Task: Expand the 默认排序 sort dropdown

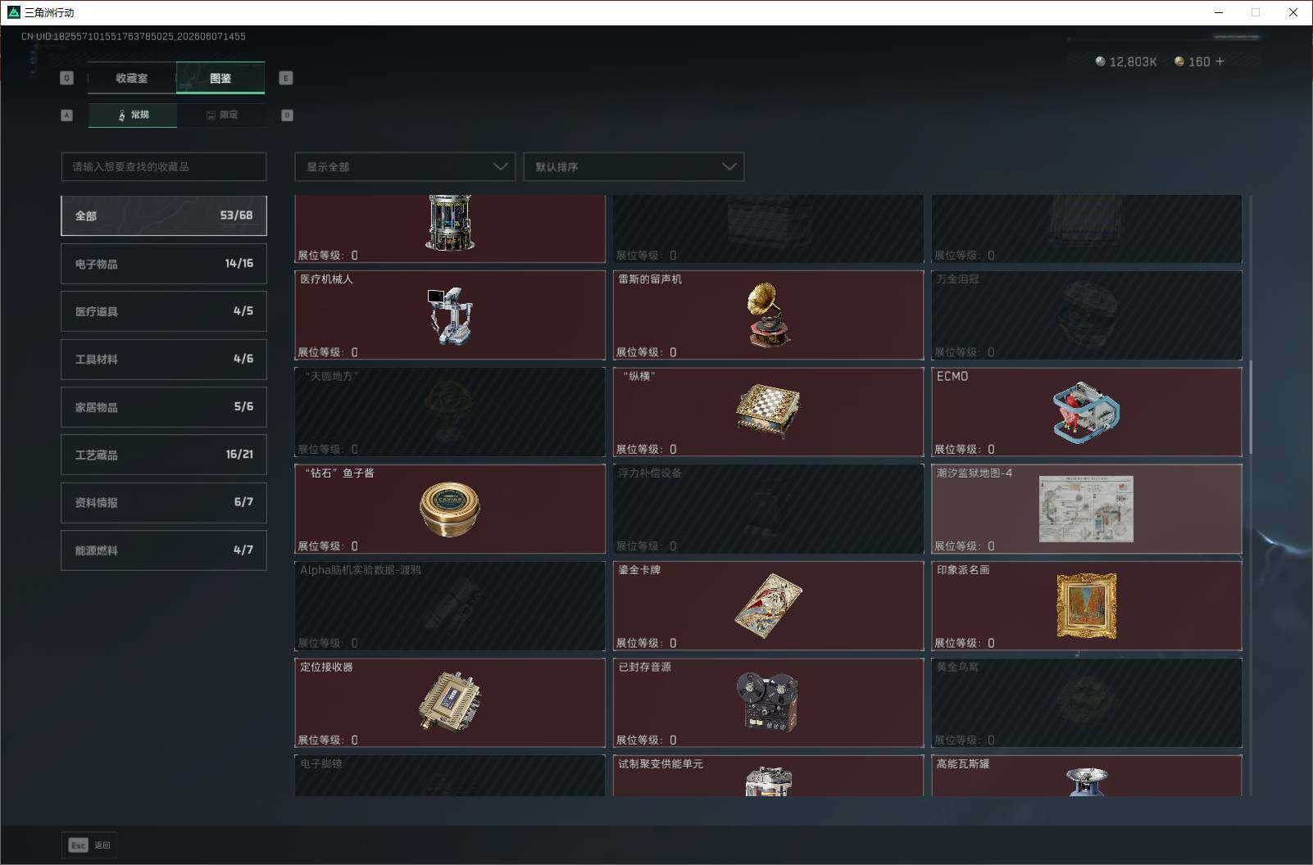Action: pos(634,166)
